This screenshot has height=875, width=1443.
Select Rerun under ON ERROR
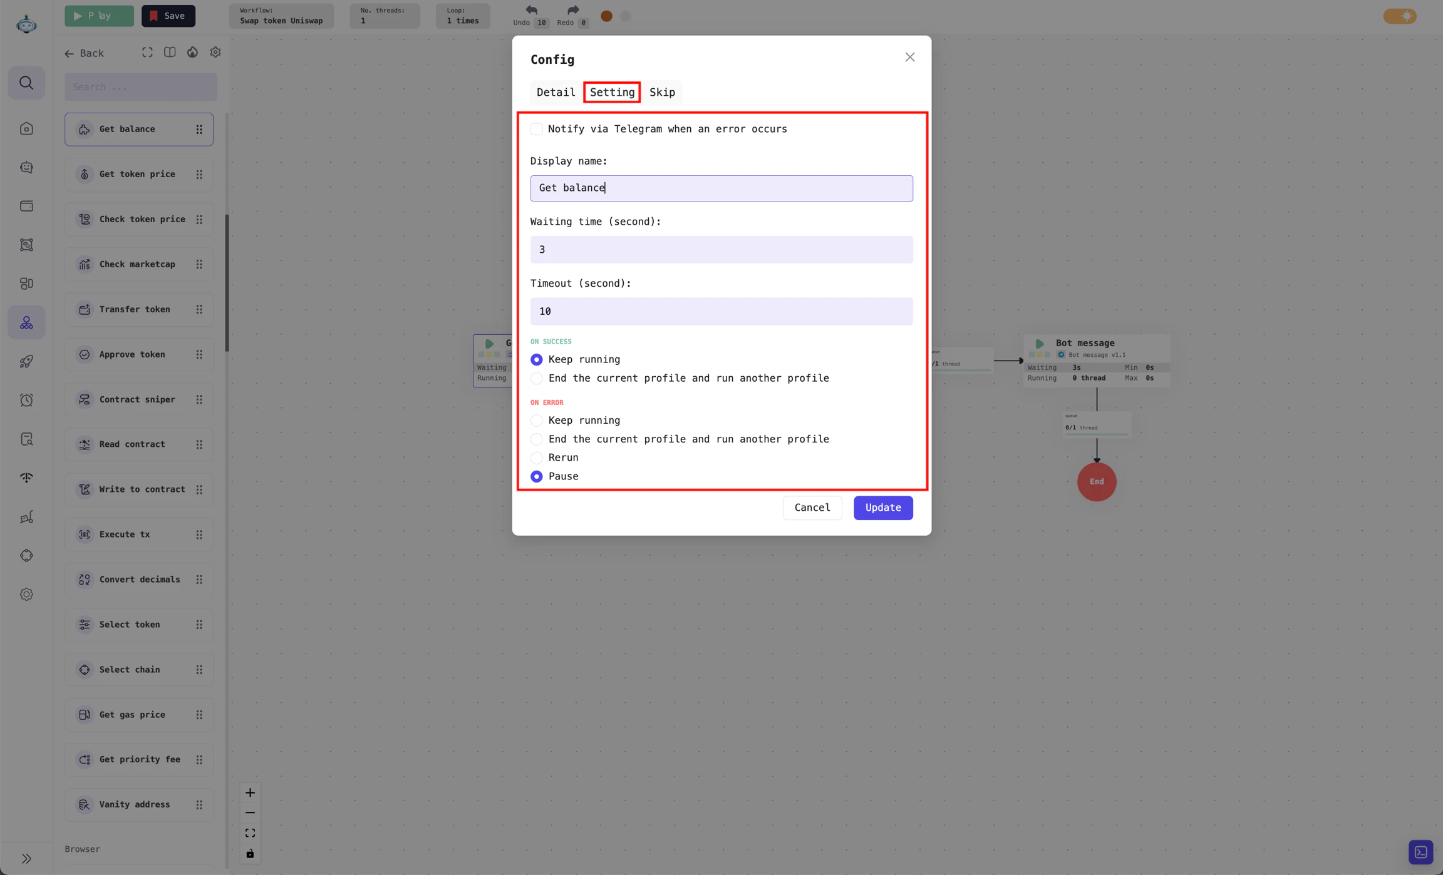tap(536, 458)
